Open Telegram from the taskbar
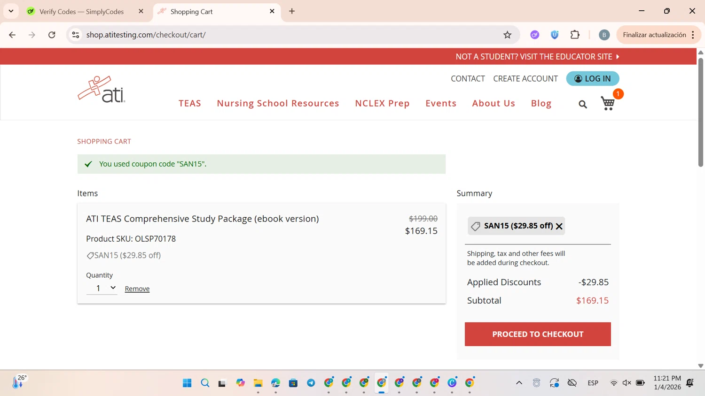This screenshot has height=396, width=705. [x=311, y=383]
